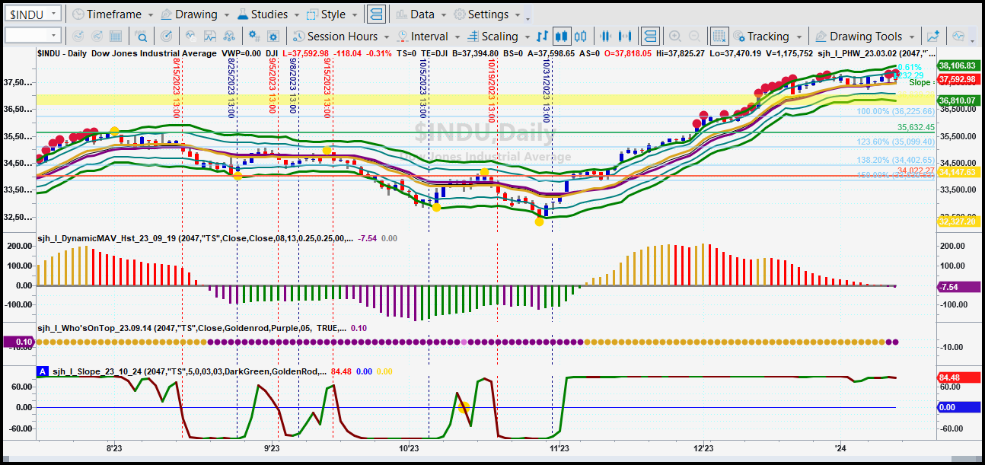Click the red 37,592.98 last price label
Image resolution: width=985 pixels, height=465 pixels.
[958, 79]
